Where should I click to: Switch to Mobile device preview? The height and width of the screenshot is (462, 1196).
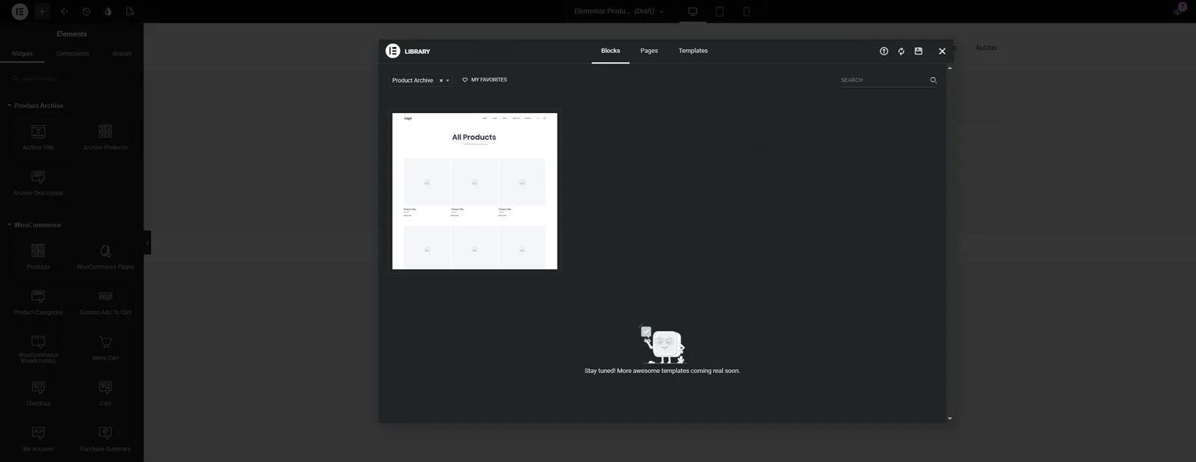click(746, 11)
